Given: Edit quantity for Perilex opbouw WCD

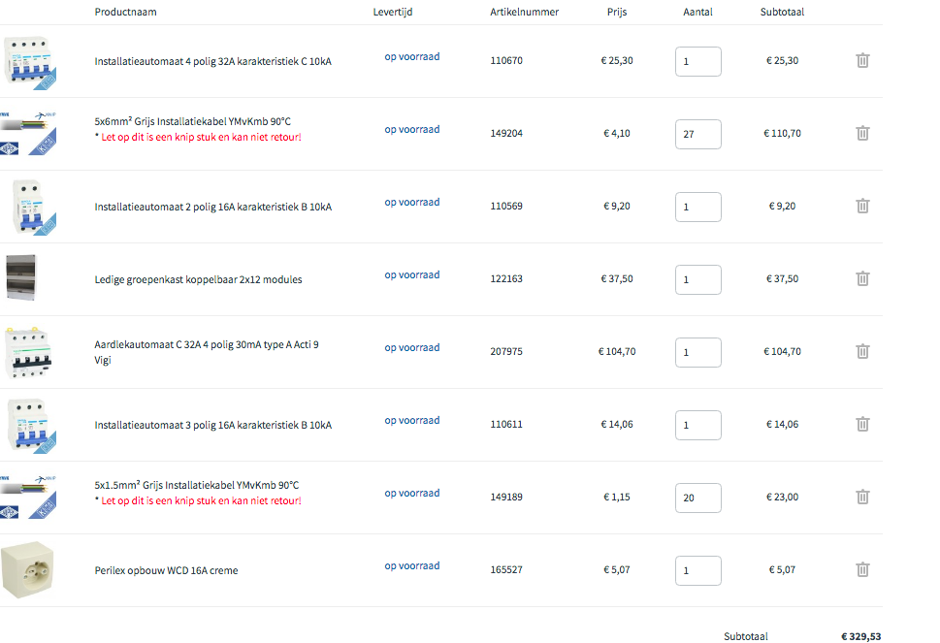Looking at the screenshot, I should [x=697, y=570].
